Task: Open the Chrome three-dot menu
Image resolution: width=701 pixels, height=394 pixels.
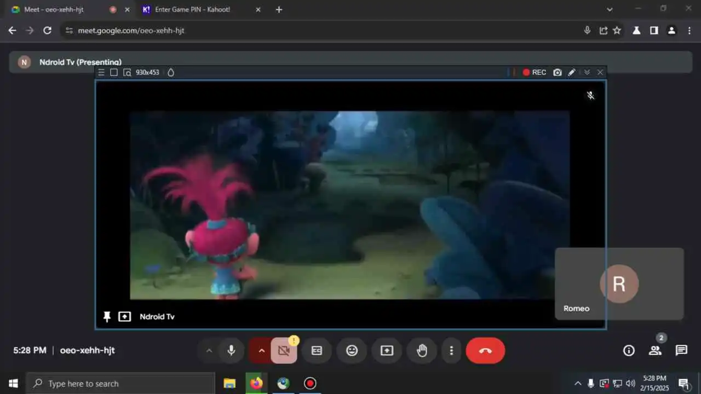Action: coord(689,31)
